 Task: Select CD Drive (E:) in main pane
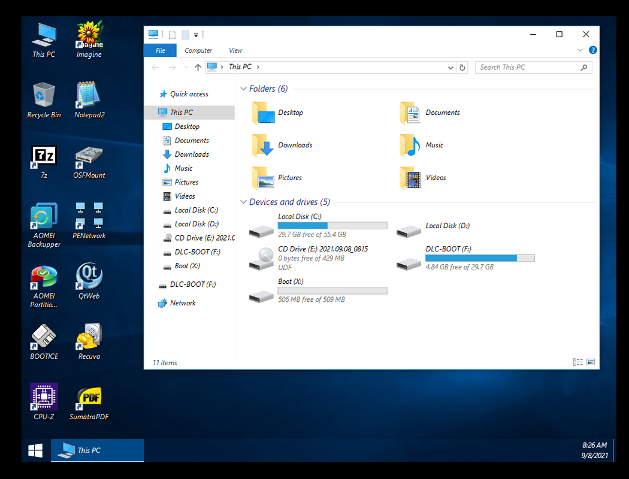point(309,258)
